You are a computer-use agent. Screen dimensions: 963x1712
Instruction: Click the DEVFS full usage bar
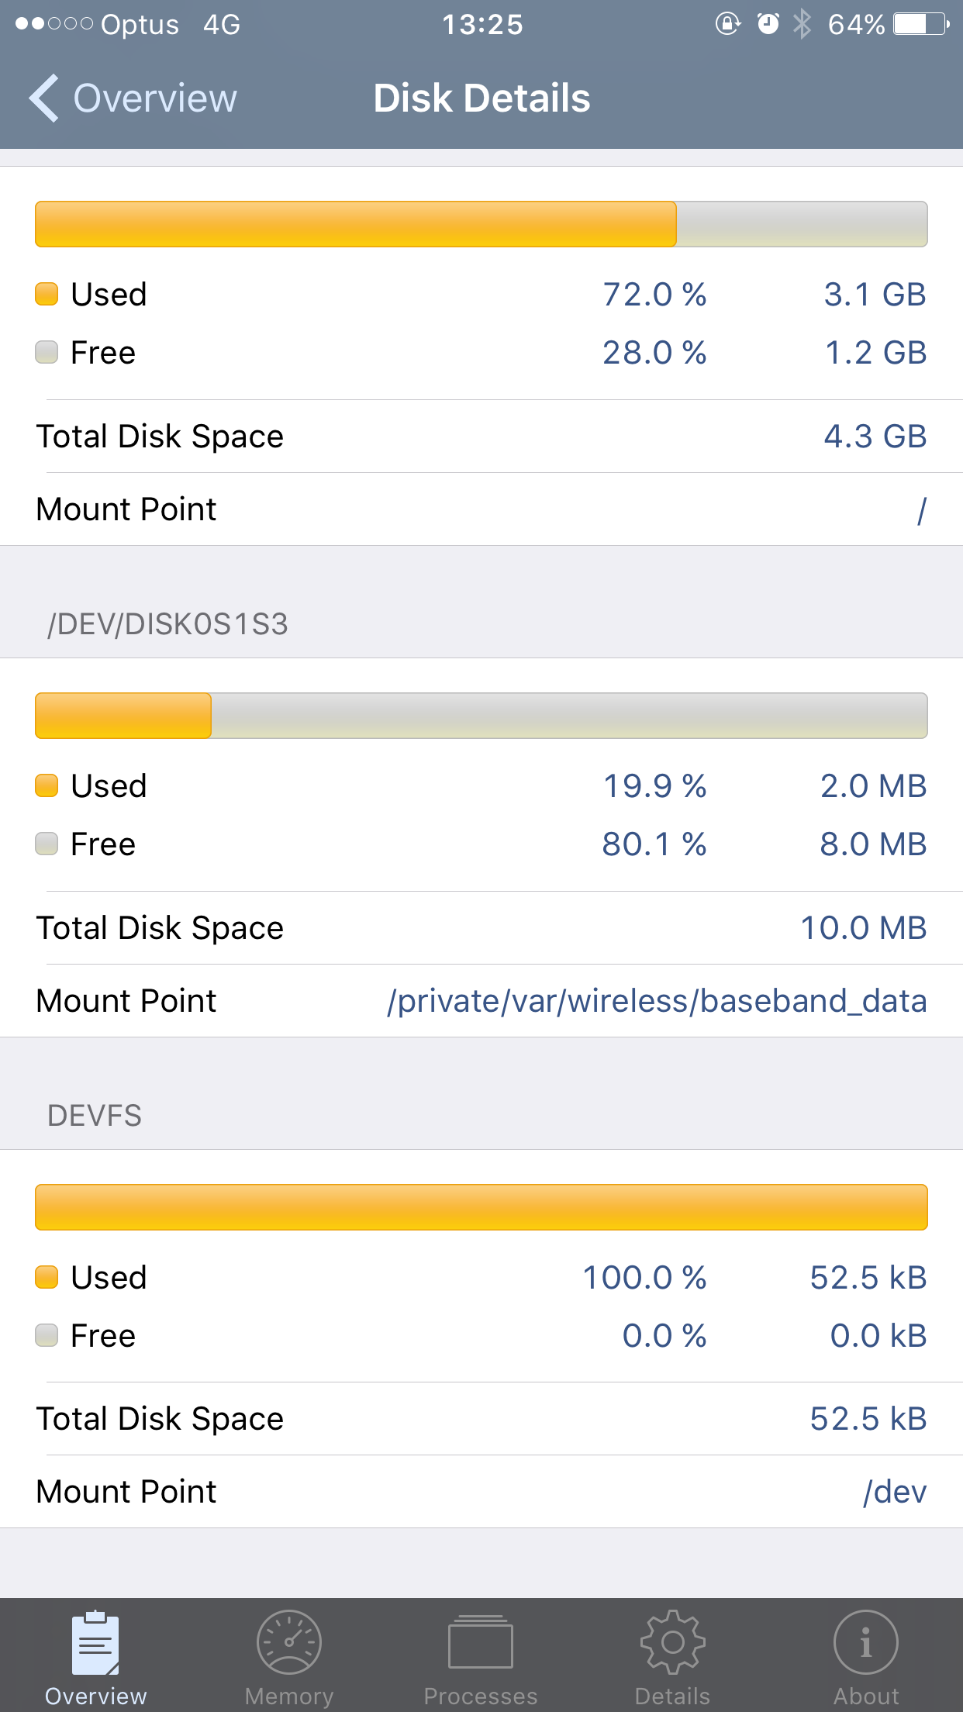481,1207
